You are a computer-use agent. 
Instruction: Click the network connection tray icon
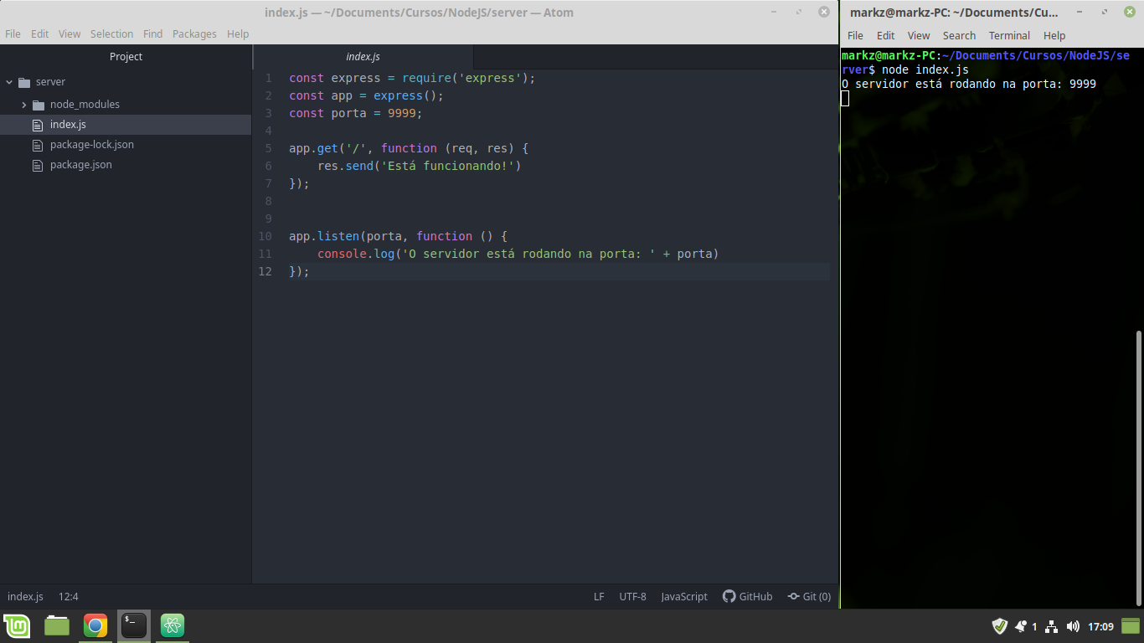pyautogui.click(x=1052, y=626)
